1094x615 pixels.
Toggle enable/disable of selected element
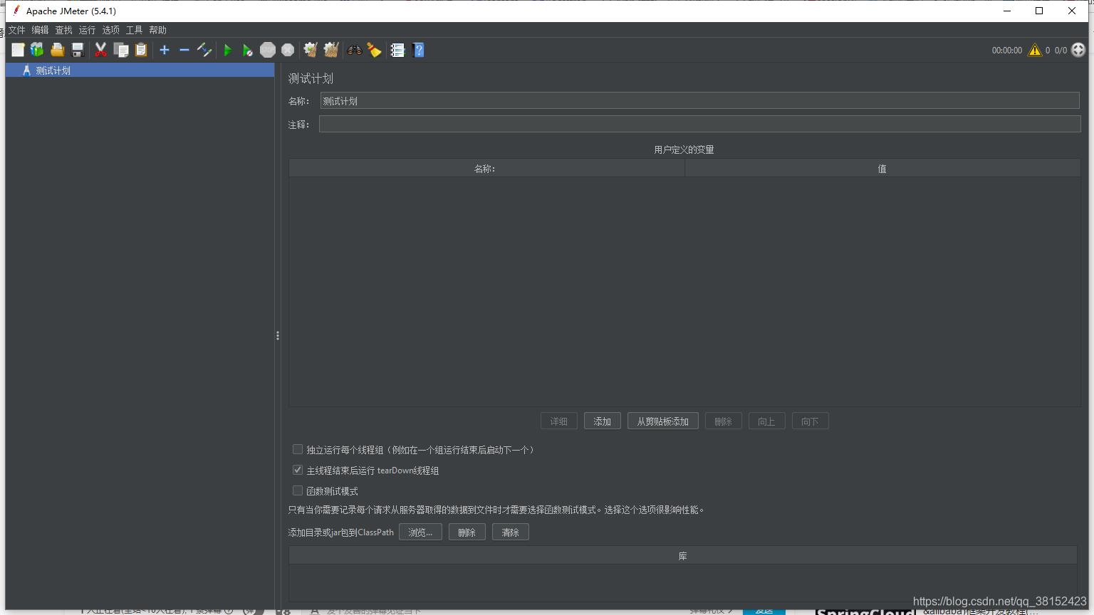pos(204,50)
